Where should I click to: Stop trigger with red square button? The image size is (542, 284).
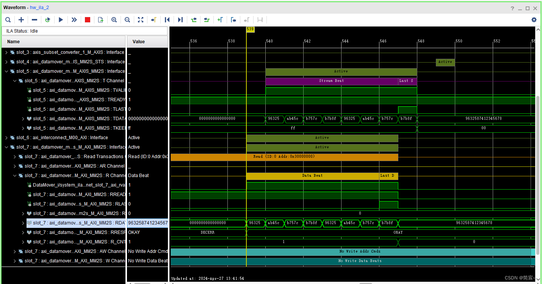pos(88,20)
